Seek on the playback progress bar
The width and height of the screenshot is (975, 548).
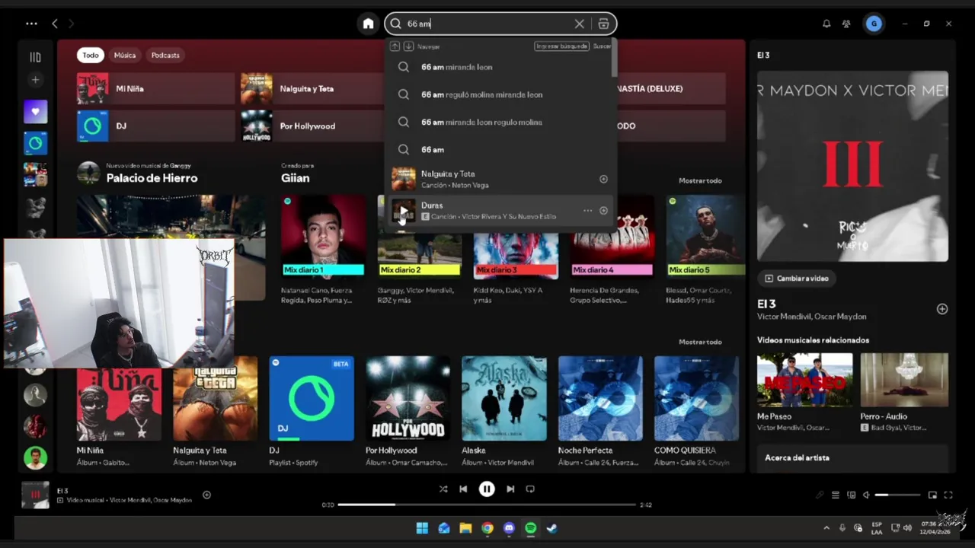pyautogui.click(x=487, y=505)
